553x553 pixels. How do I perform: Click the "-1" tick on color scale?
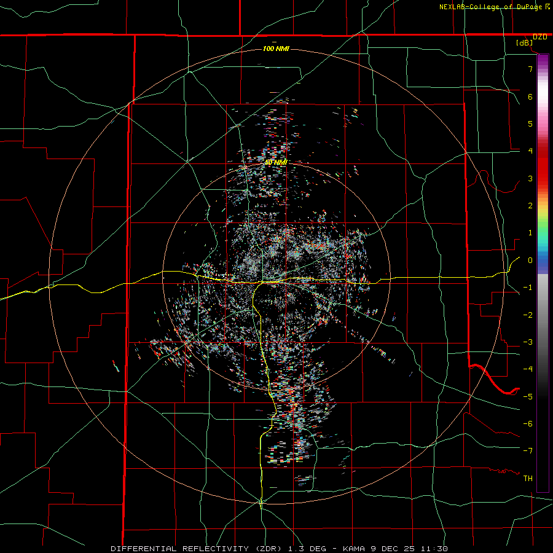point(528,288)
